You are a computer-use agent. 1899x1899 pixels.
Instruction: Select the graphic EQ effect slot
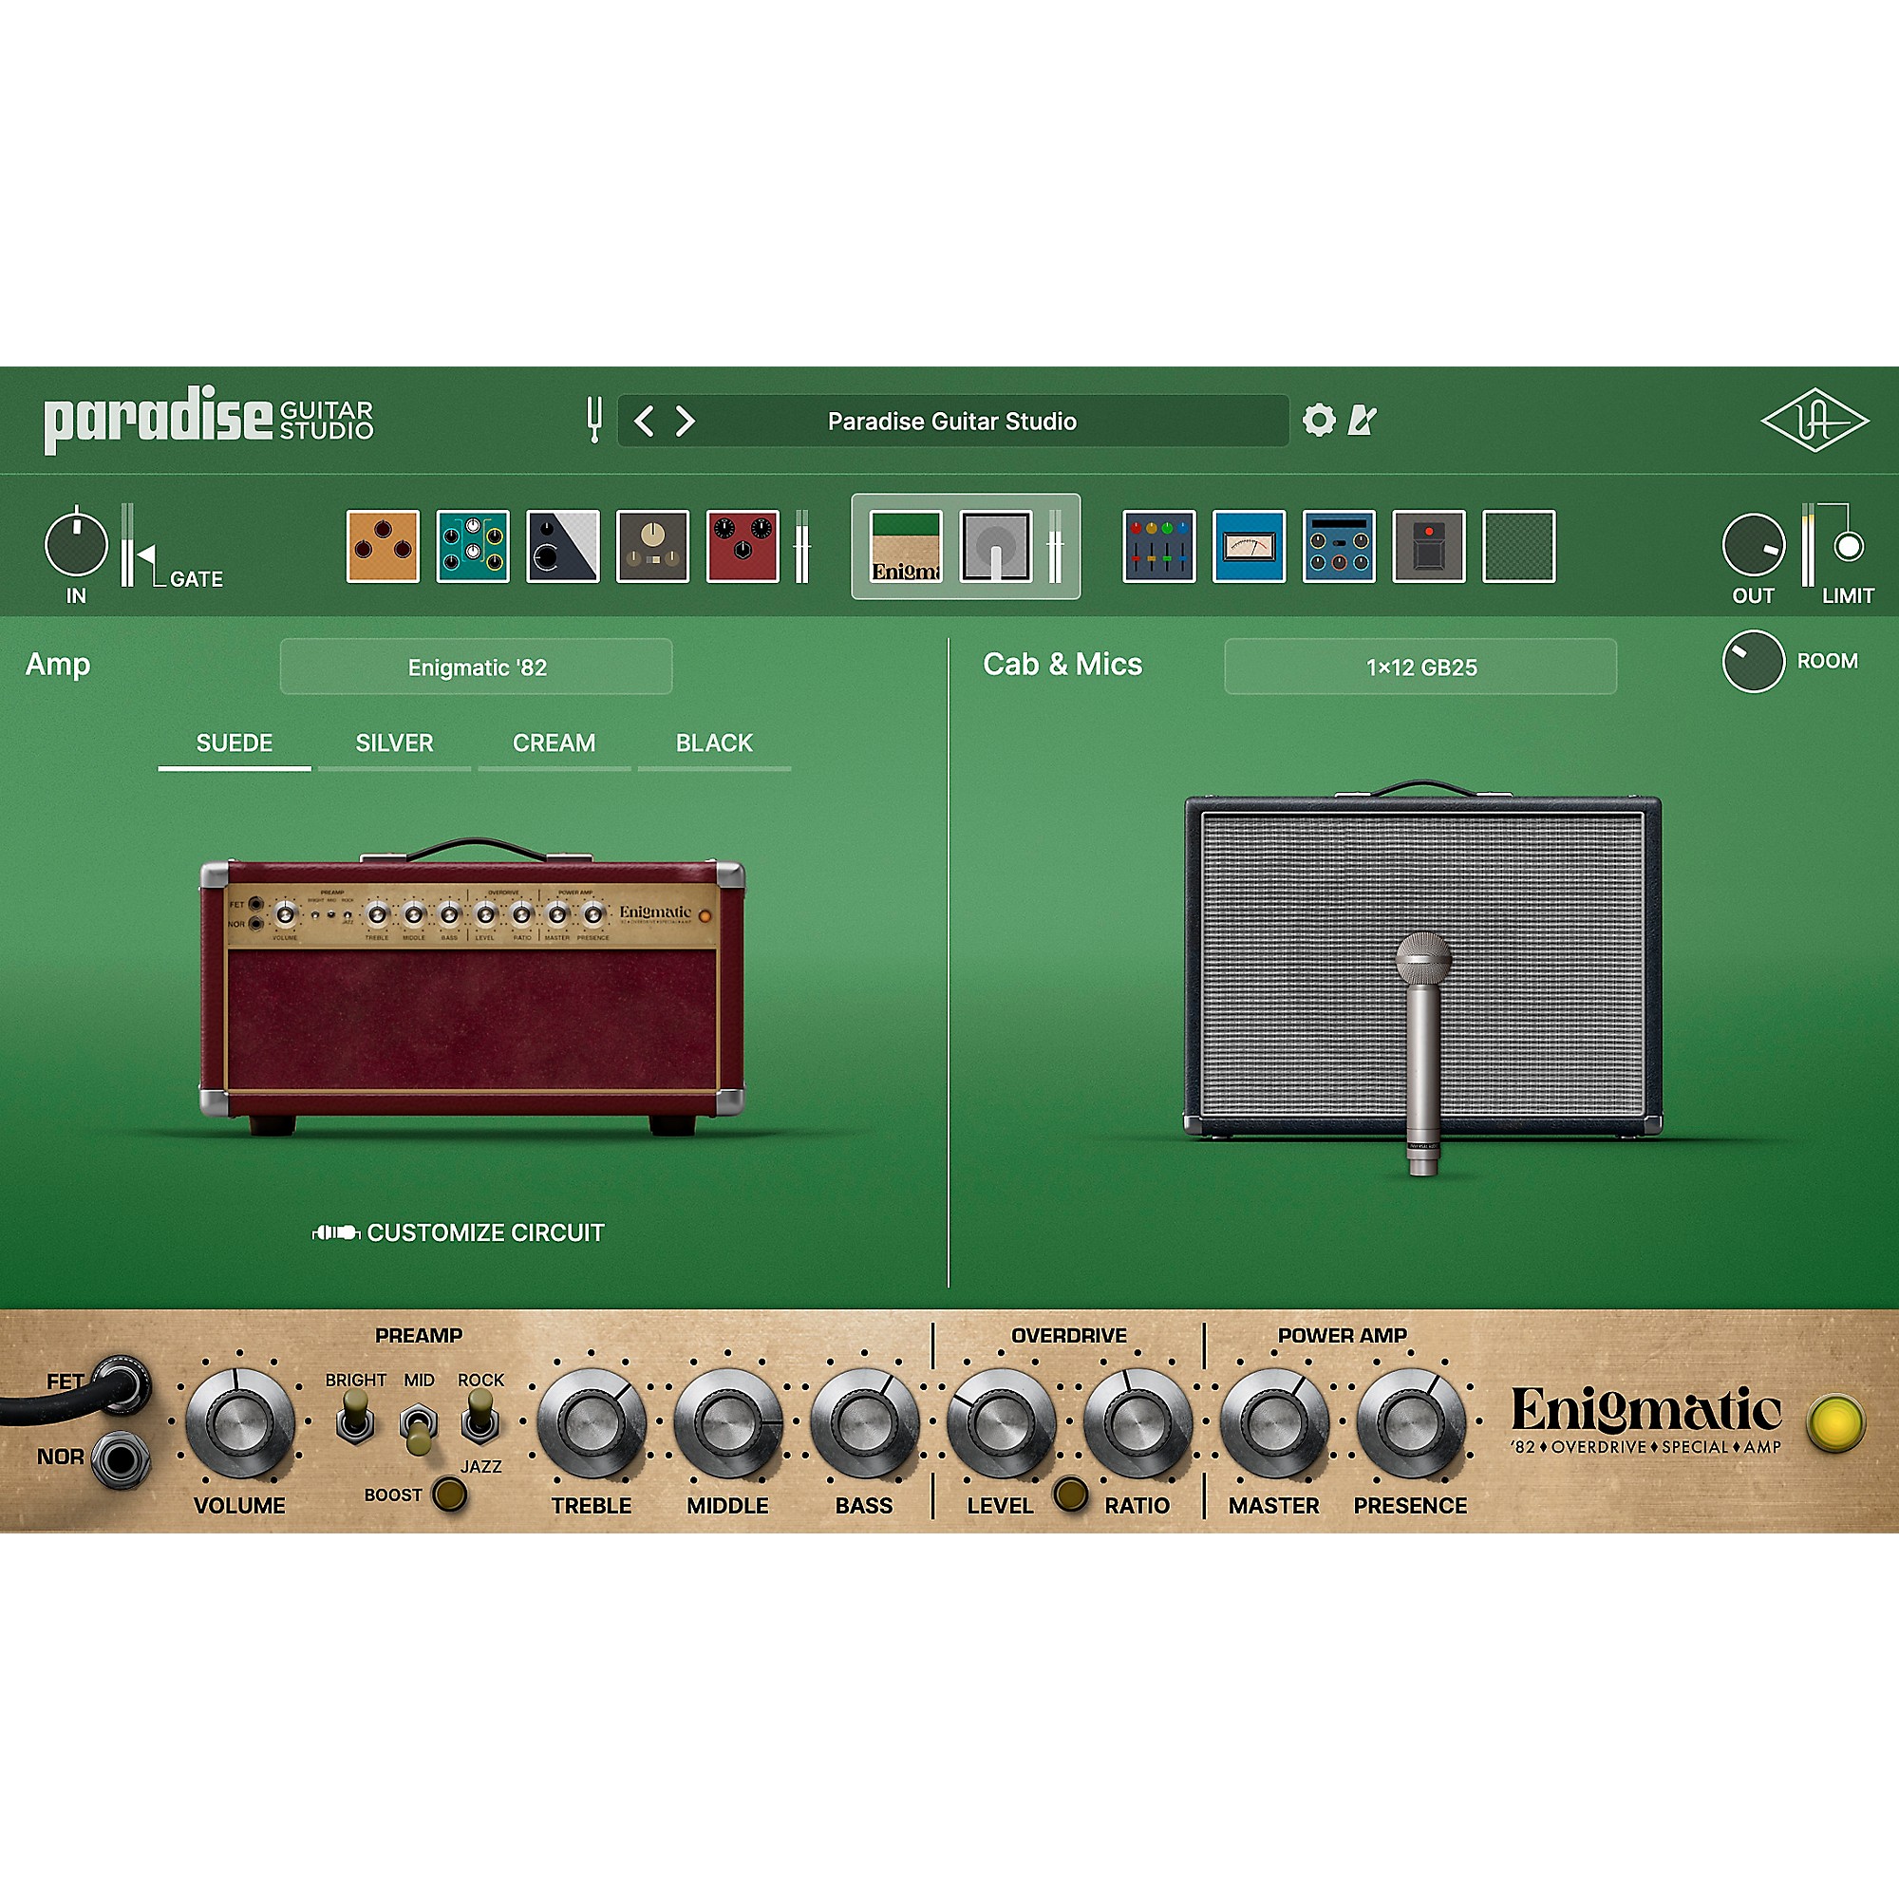click(1160, 549)
